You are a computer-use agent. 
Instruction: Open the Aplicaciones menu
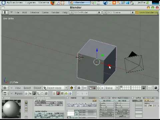tap(15, 3)
